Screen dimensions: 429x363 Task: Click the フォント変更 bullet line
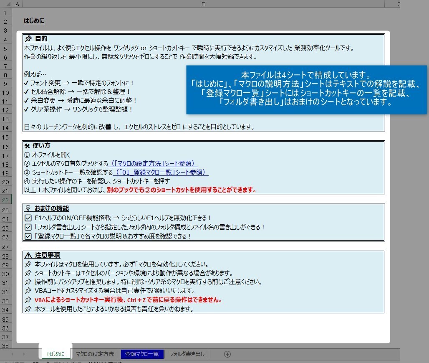coord(79,83)
